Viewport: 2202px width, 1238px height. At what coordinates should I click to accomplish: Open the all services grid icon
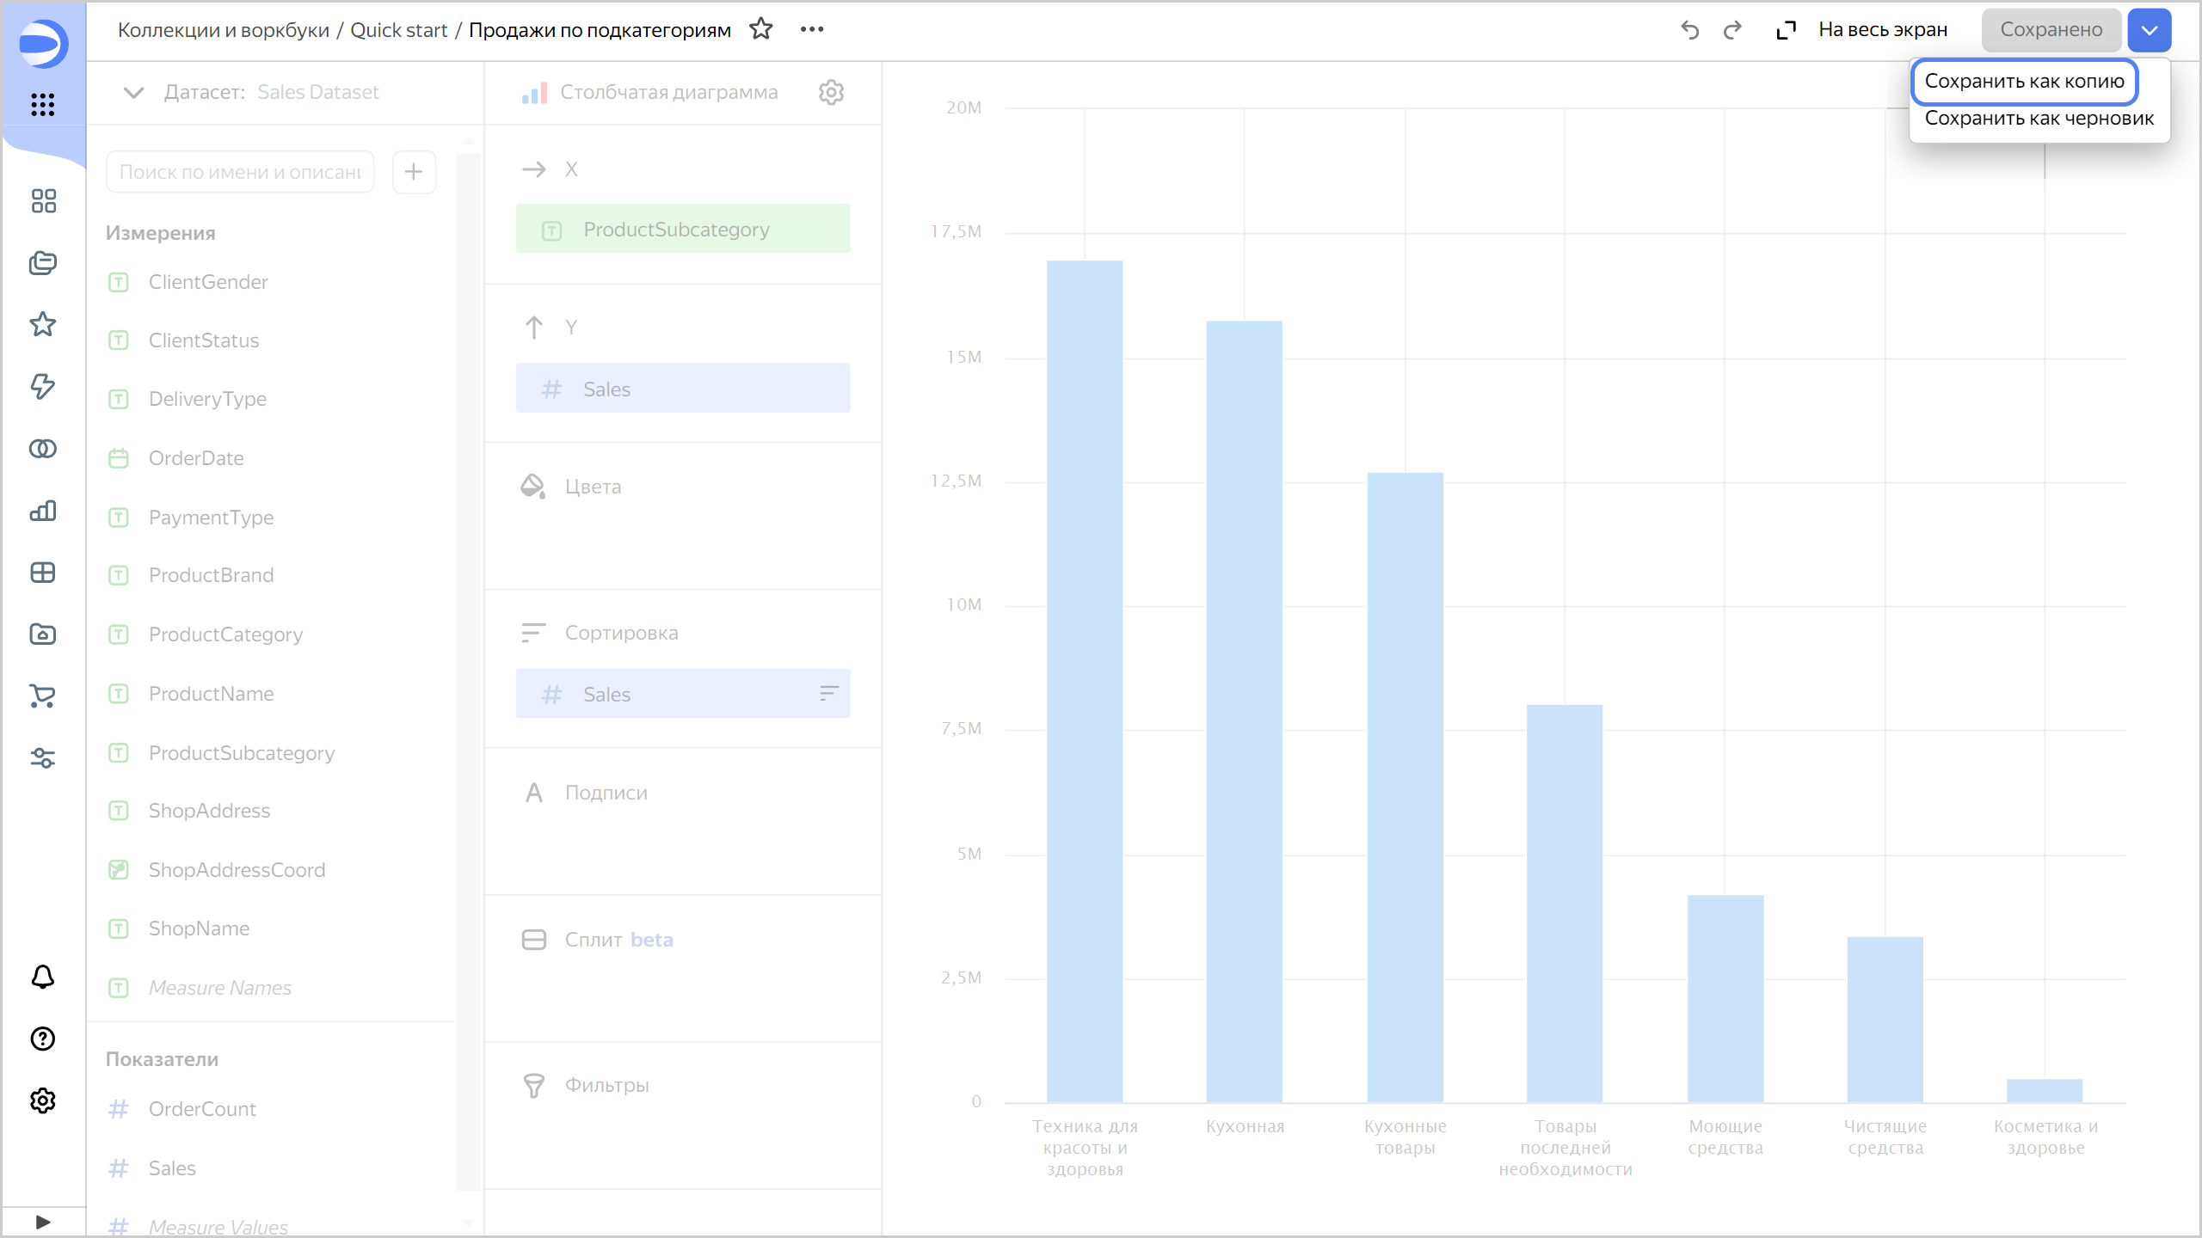pos(43,105)
